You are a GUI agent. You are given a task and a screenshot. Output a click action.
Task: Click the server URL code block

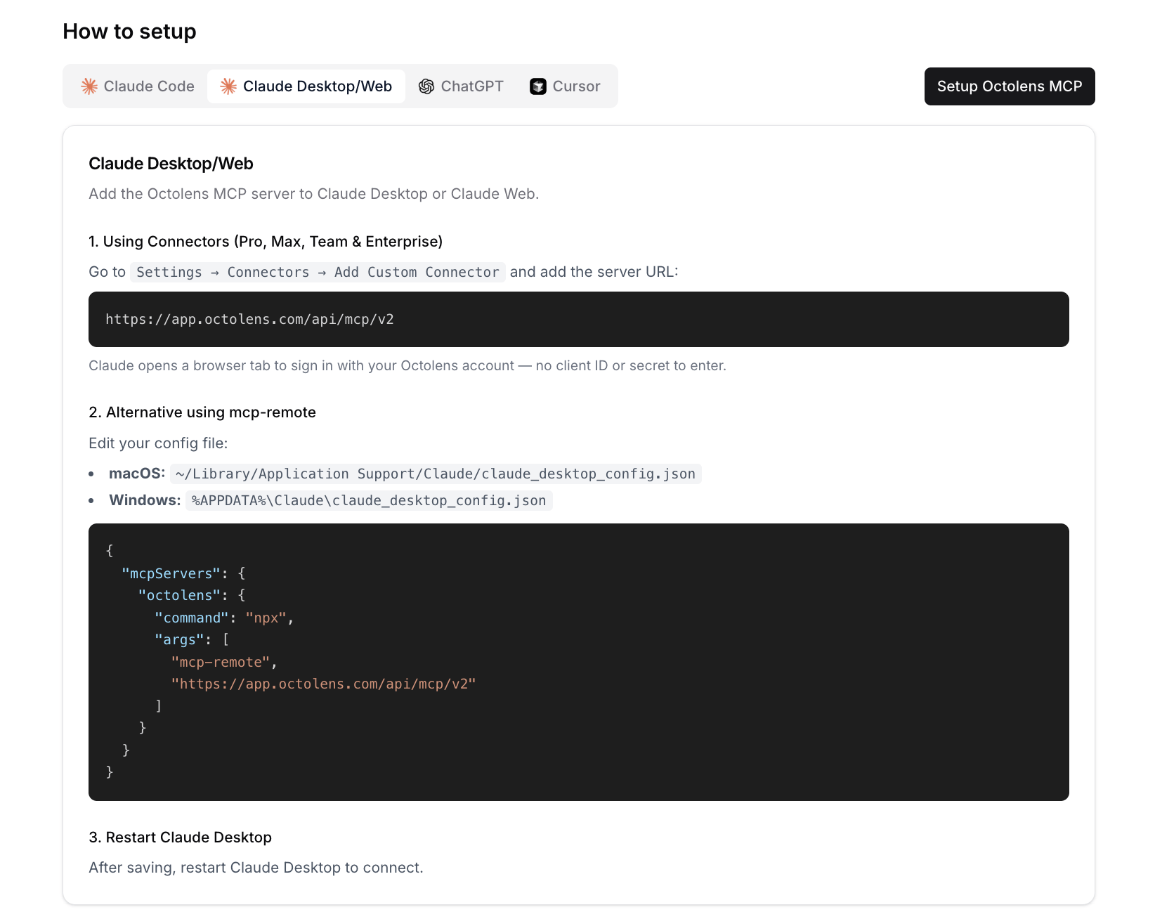pyautogui.click(x=579, y=319)
